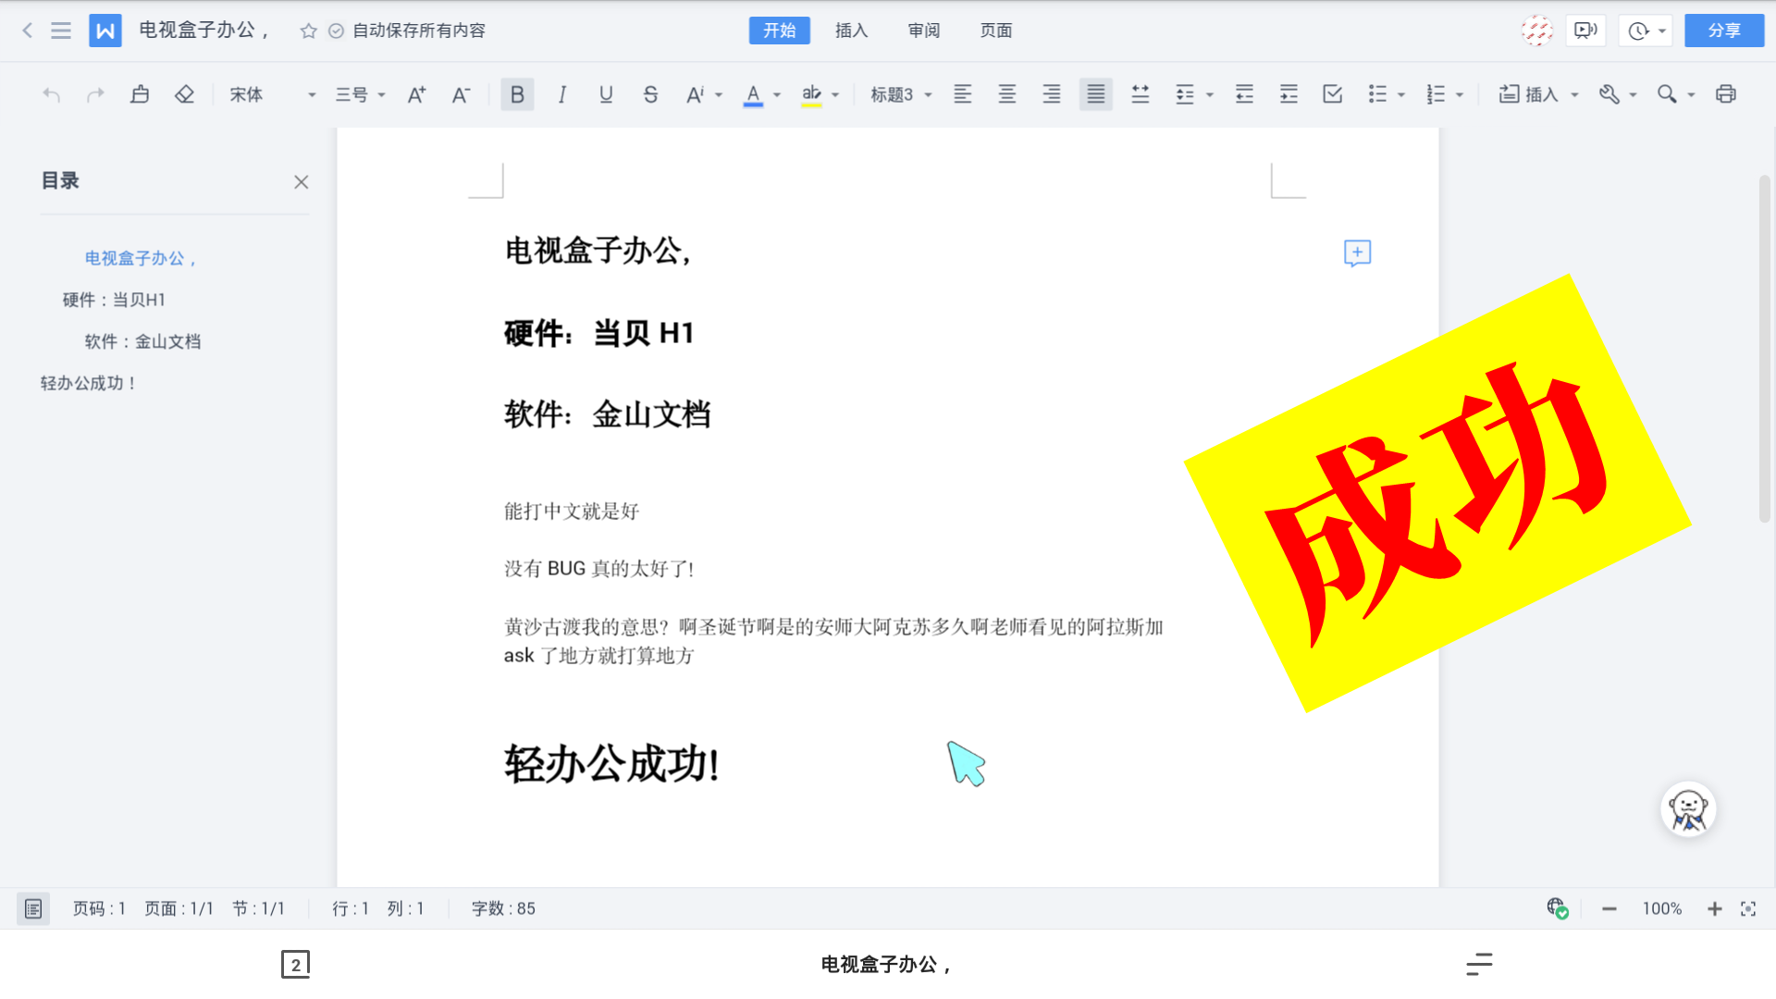Open the version history clock dropdown
The height and width of the screenshot is (999, 1776).
pos(1646,31)
